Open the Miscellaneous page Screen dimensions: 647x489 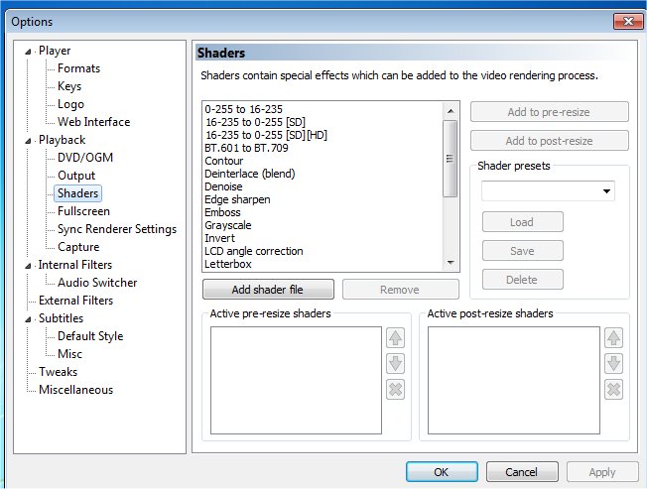(76, 390)
